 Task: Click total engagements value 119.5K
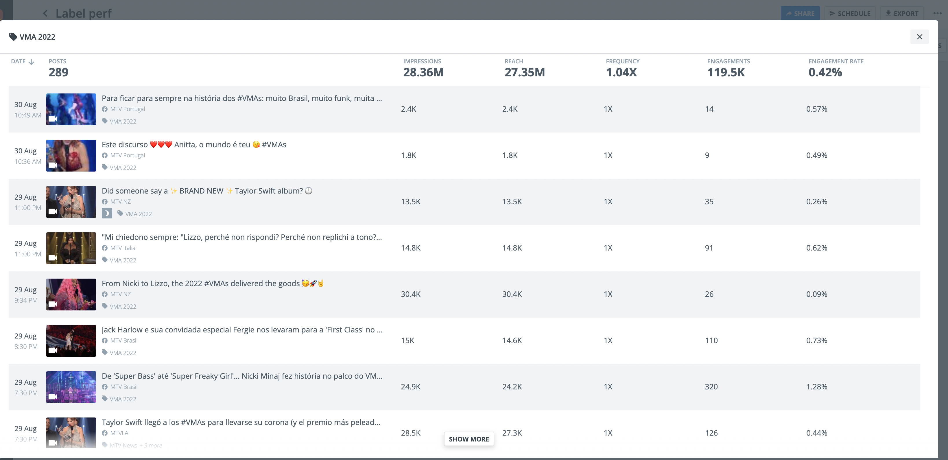click(x=726, y=73)
